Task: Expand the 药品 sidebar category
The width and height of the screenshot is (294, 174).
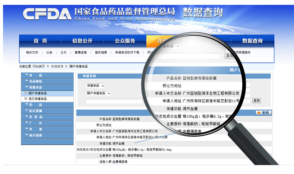Action: tap(47, 105)
